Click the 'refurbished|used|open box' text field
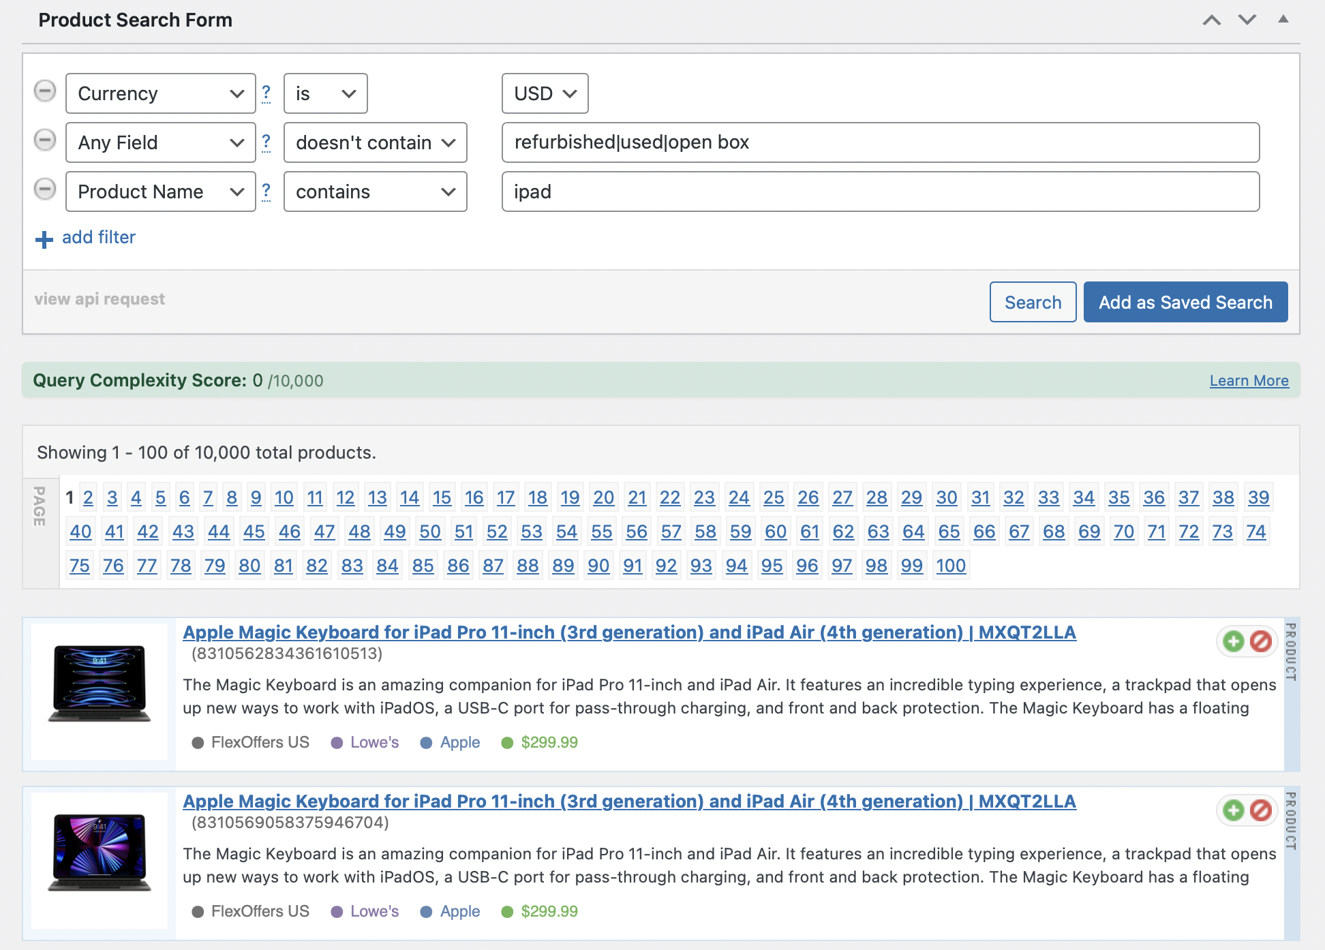The height and width of the screenshot is (950, 1325). (x=881, y=142)
